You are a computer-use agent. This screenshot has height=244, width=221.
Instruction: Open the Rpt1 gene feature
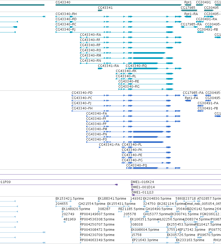pos(188,5)
